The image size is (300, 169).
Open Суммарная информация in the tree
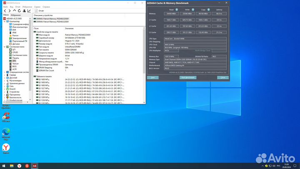[x=19, y=24]
